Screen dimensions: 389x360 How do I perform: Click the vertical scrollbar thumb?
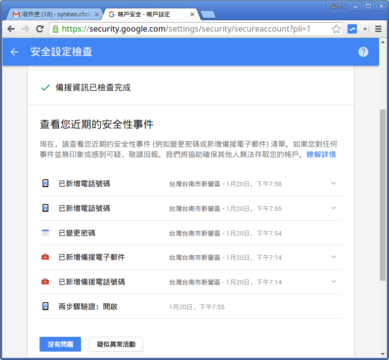[x=383, y=195]
